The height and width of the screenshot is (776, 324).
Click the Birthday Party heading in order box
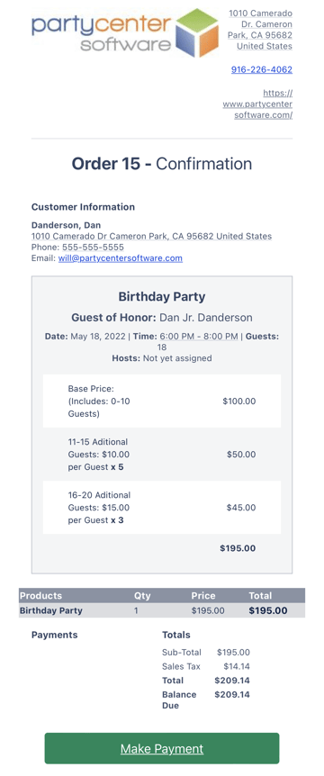(x=162, y=297)
